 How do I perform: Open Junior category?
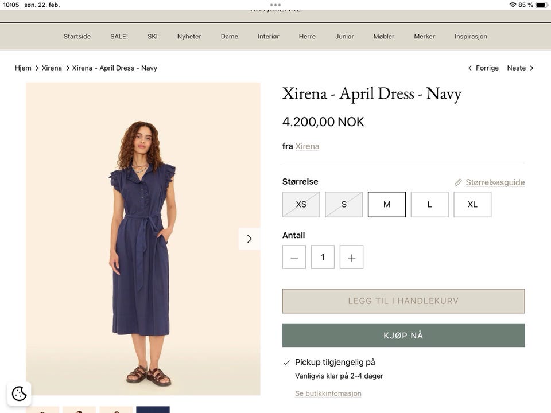344,37
